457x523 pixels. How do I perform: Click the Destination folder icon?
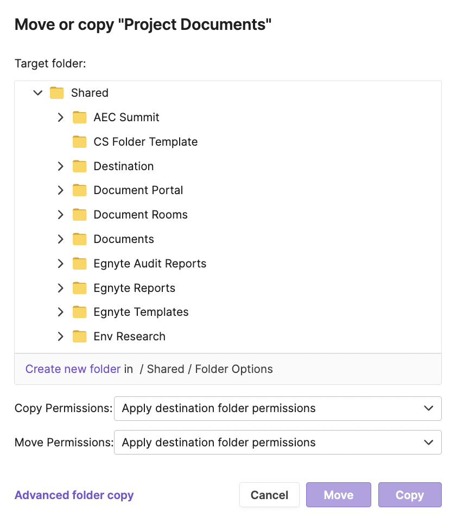click(x=80, y=166)
